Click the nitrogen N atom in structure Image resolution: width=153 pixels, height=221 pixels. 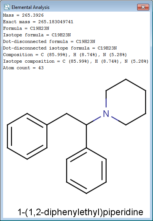coord(106,114)
